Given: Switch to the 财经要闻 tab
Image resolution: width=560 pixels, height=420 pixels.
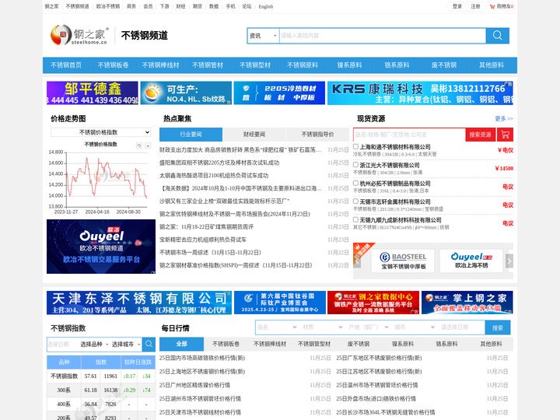Looking at the screenshot, I should (x=254, y=135).
